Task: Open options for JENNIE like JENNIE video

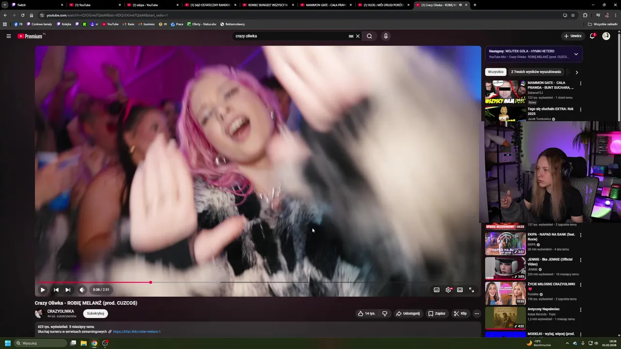Action: (580, 260)
